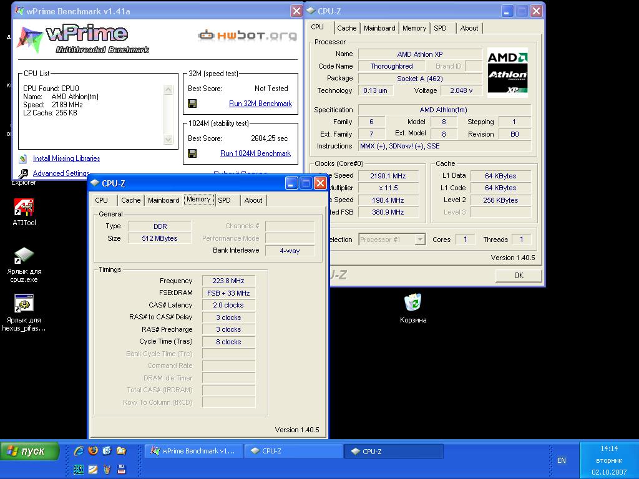Open the folder icon in Quick Launch

[121, 450]
